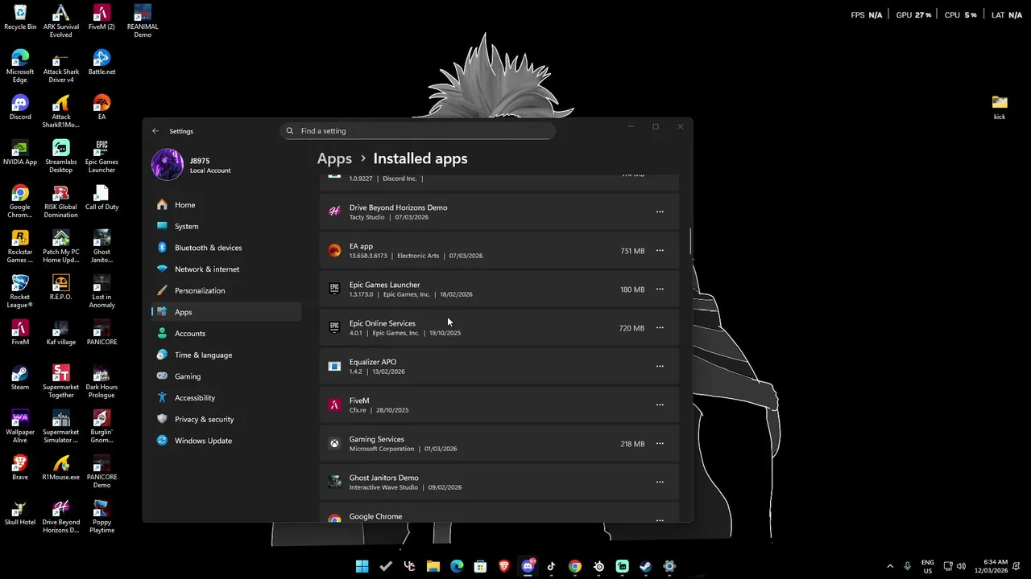Open more options for Epic Online Services
This screenshot has height=579, width=1031.
660,328
